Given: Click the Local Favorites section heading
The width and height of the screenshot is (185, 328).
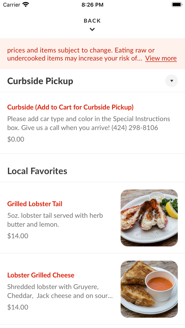Looking at the screenshot, I should coord(37,171).
